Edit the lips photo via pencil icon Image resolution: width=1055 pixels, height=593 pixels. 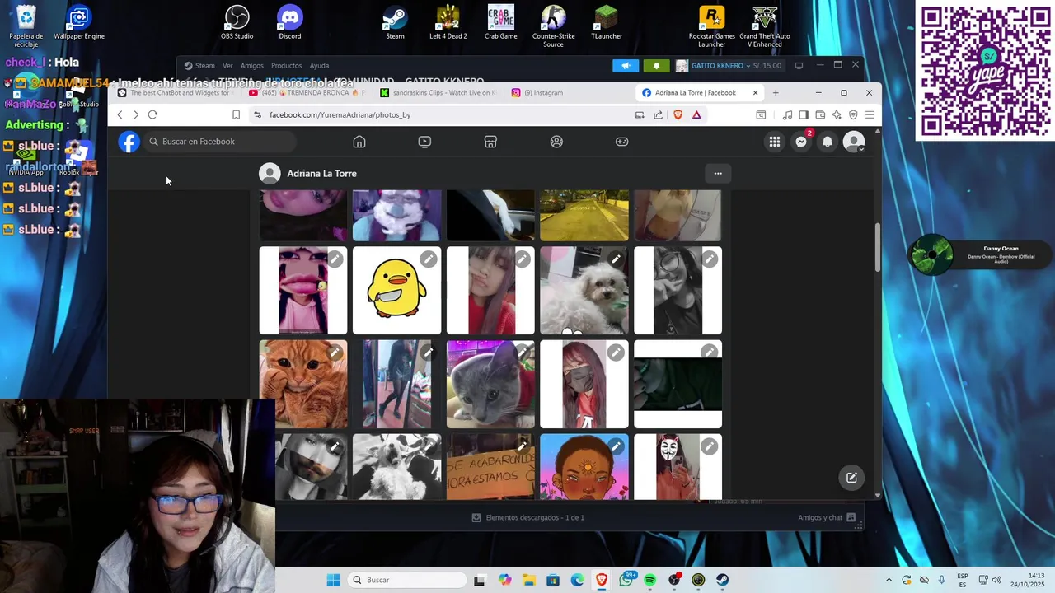click(335, 259)
